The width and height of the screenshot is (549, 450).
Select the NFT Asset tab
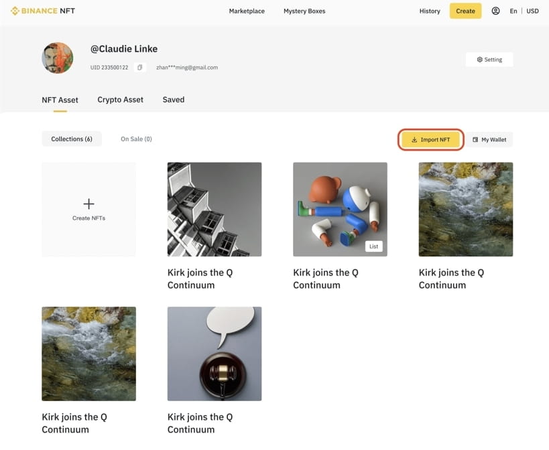click(x=60, y=100)
